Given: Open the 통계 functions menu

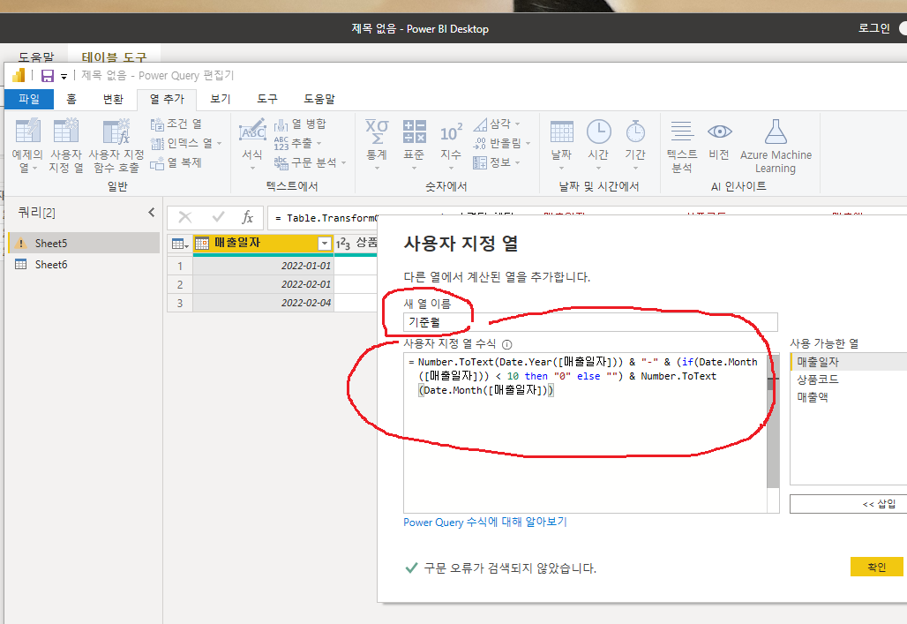Looking at the screenshot, I should [x=377, y=146].
